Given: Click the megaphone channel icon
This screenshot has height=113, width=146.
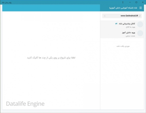Looking at the screenshot, I should tap(116, 24).
